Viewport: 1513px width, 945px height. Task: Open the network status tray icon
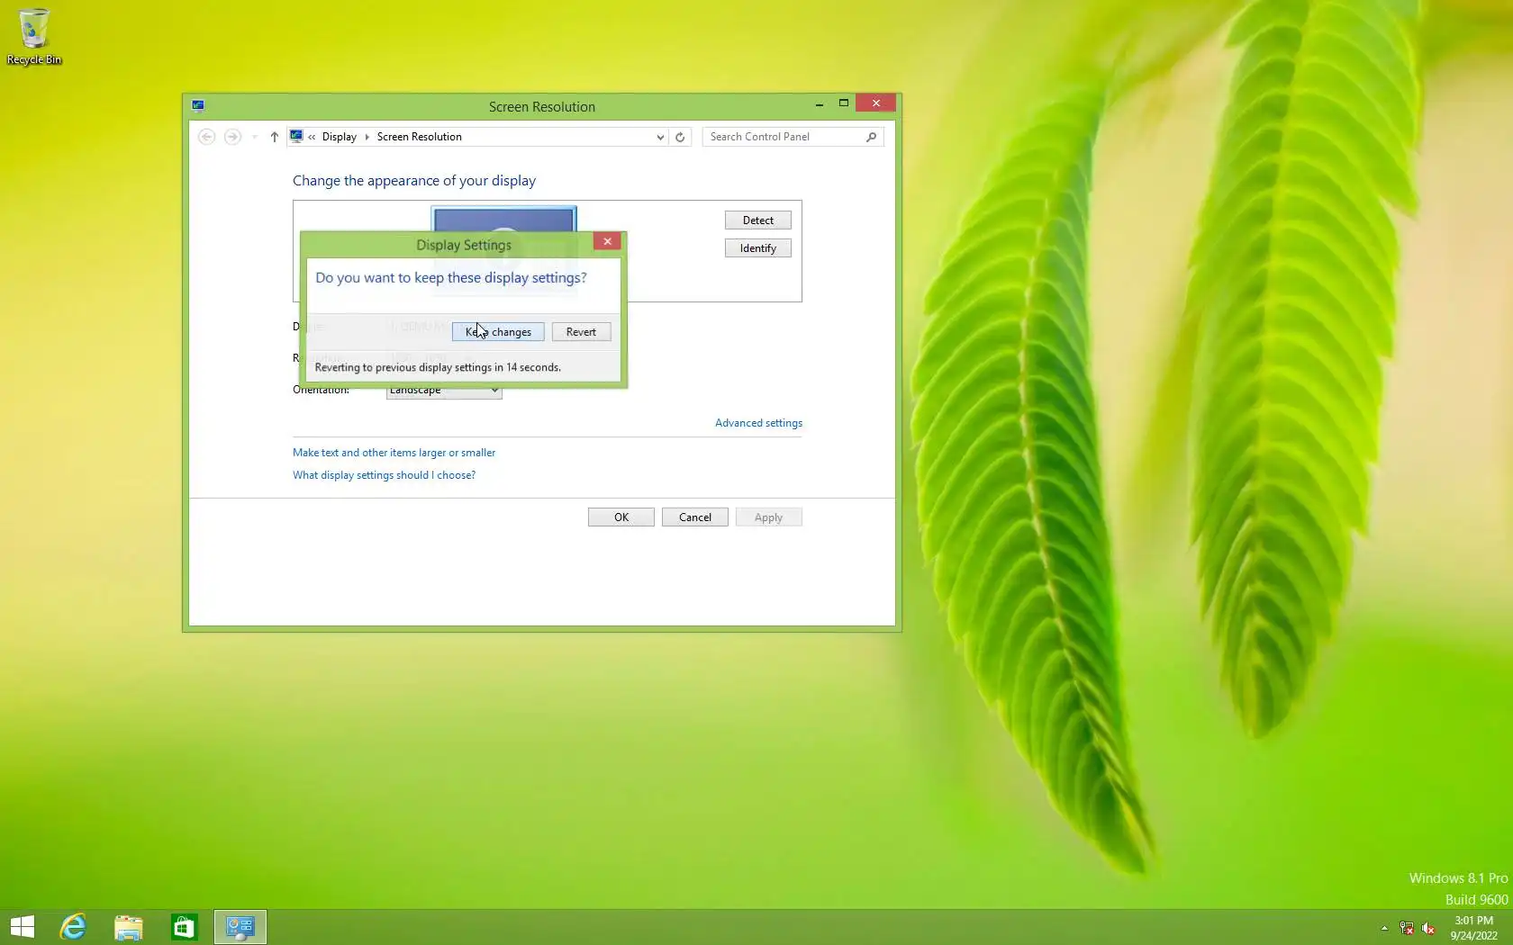click(x=1407, y=928)
